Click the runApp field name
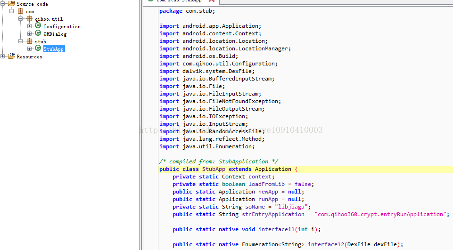The width and height of the screenshot is (453, 250). pos(268,199)
